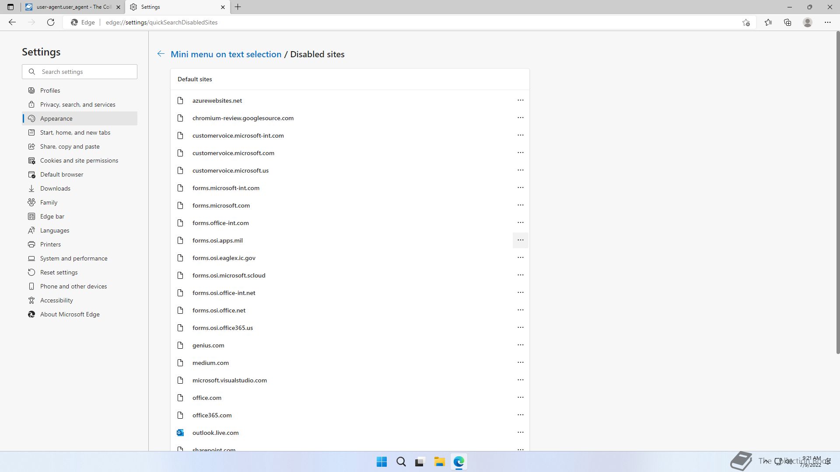
Task: Open more actions for chromium-review.googlesource.com
Action: [x=520, y=118]
